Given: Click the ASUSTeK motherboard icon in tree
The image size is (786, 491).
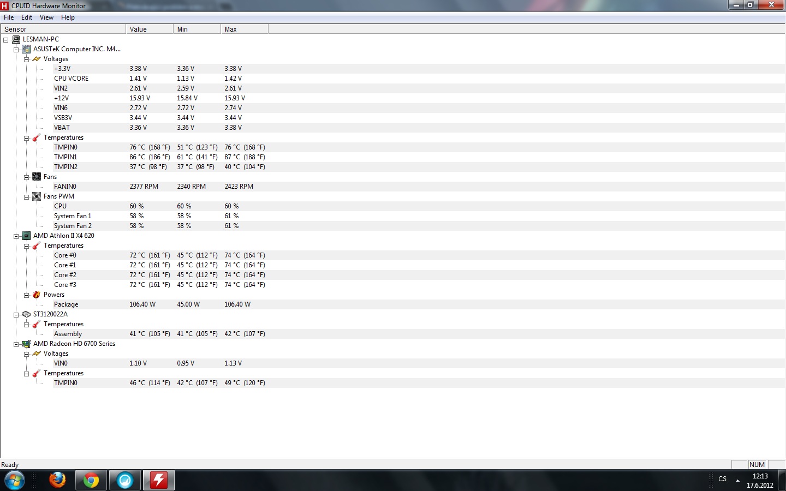Looking at the screenshot, I should (x=26, y=49).
